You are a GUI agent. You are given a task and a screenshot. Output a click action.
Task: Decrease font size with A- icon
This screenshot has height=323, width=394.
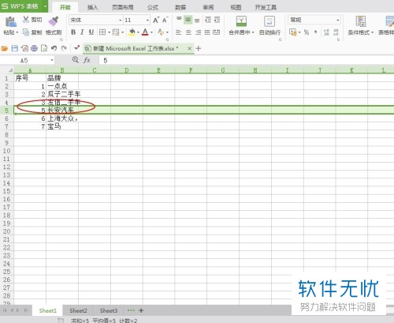coord(165,20)
